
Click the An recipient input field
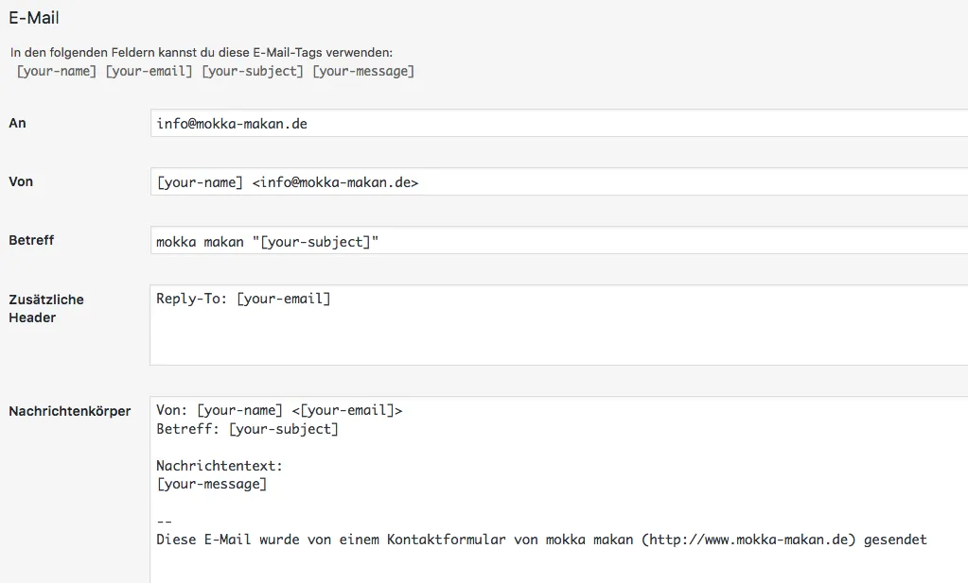tap(558, 123)
